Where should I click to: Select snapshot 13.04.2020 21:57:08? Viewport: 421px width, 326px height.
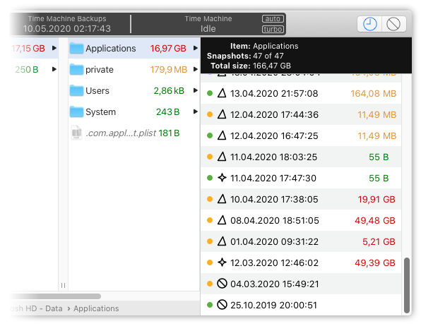point(301,93)
